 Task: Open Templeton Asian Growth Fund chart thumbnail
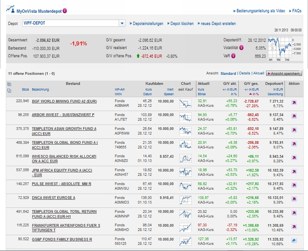pos(186,131)
